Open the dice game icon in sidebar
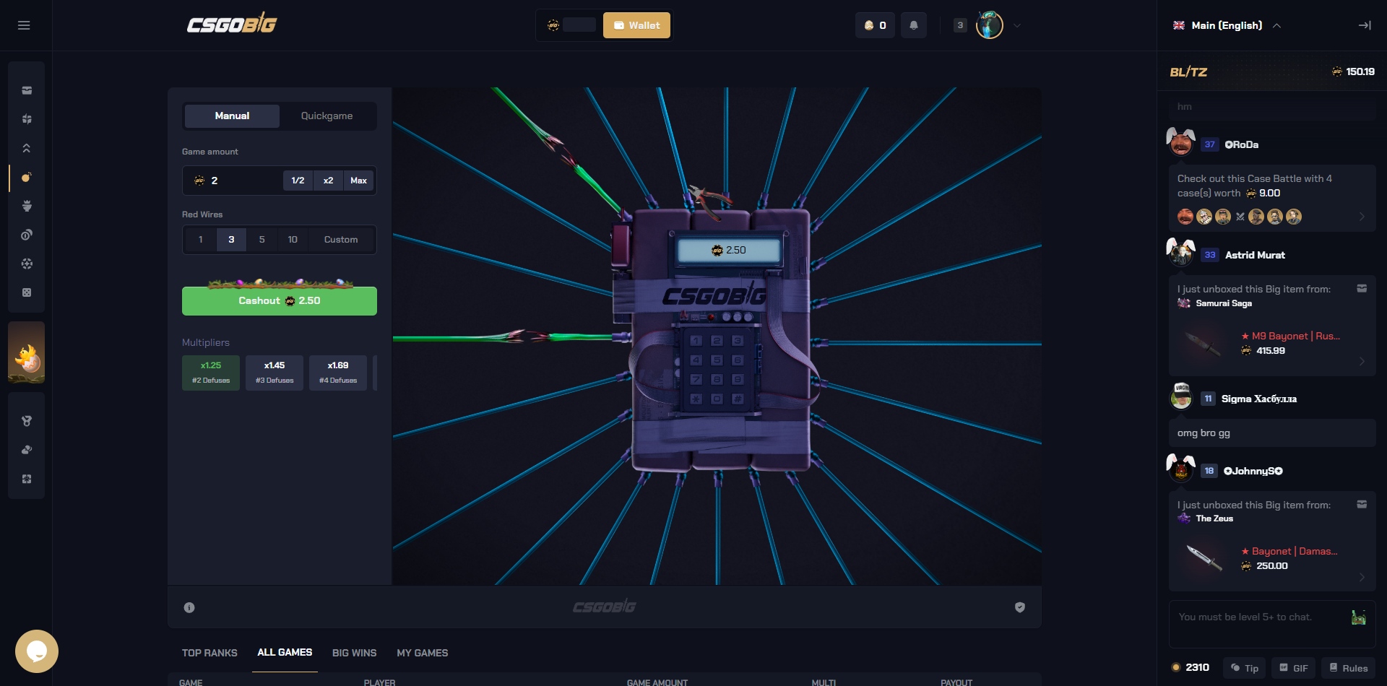Viewport: 1387px width, 686px height. [x=27, y=292]
